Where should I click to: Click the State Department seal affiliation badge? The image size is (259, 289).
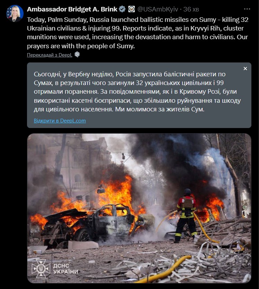(x=131, y=9)
